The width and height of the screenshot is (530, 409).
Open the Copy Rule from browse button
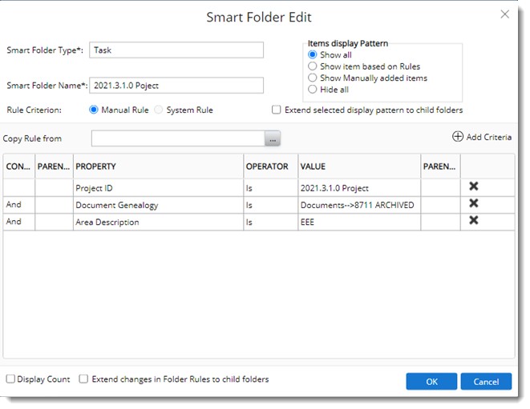[273, 139]
